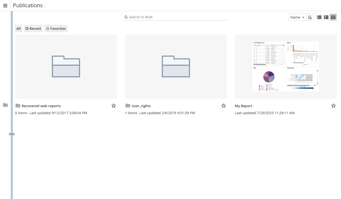
Task: Select the grid thumbnail view
Action: (x=333, y=17)
